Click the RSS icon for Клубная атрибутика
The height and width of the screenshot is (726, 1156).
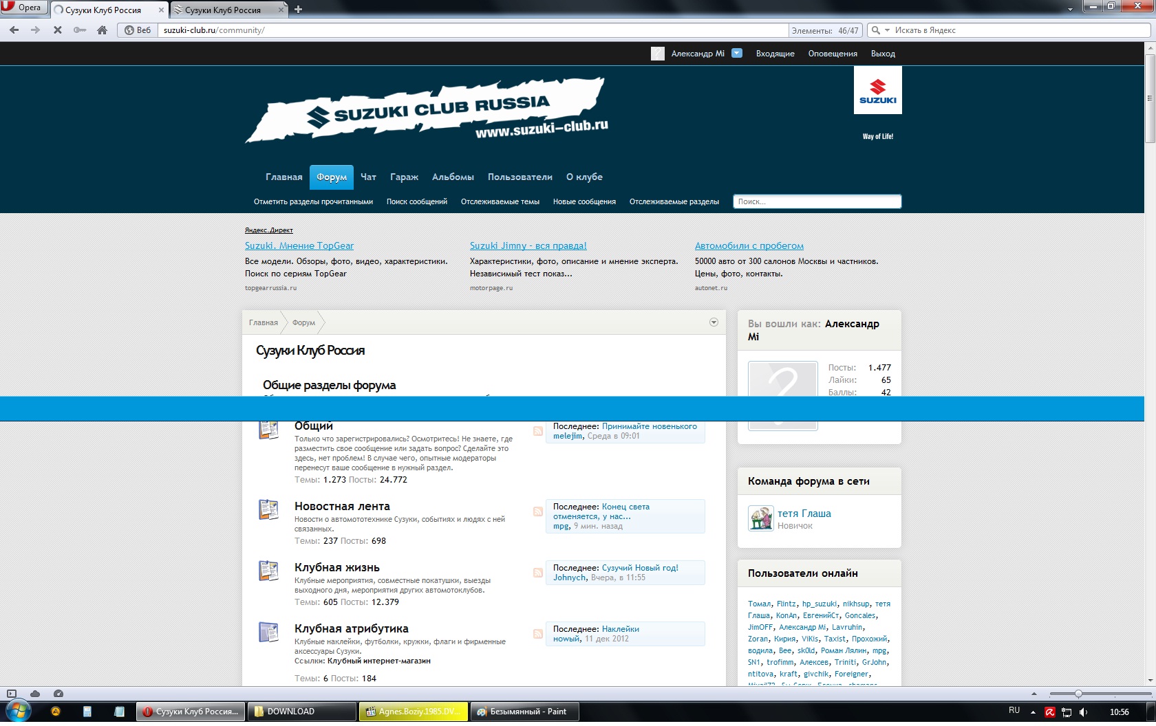click(538, 634)
